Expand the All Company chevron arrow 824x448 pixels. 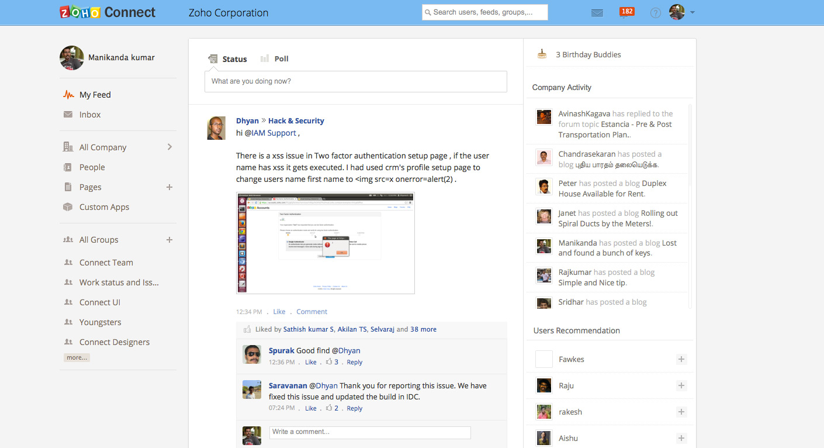(x=170, y=147)
